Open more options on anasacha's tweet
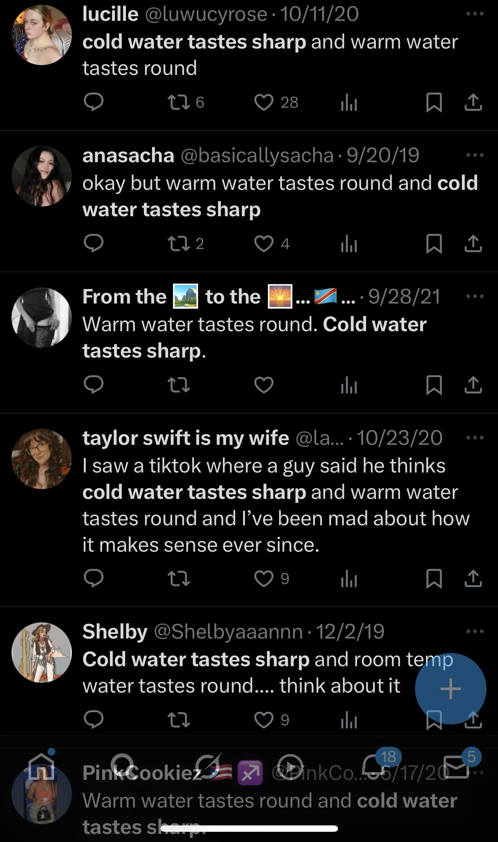The width and height of the screenshot is (498, 842). 475,155
